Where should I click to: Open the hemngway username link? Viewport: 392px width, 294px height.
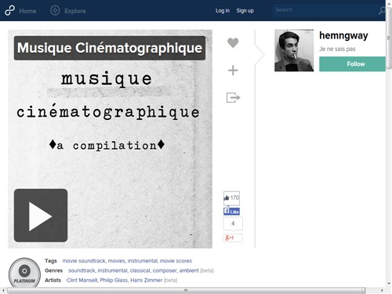click(343, 35)
